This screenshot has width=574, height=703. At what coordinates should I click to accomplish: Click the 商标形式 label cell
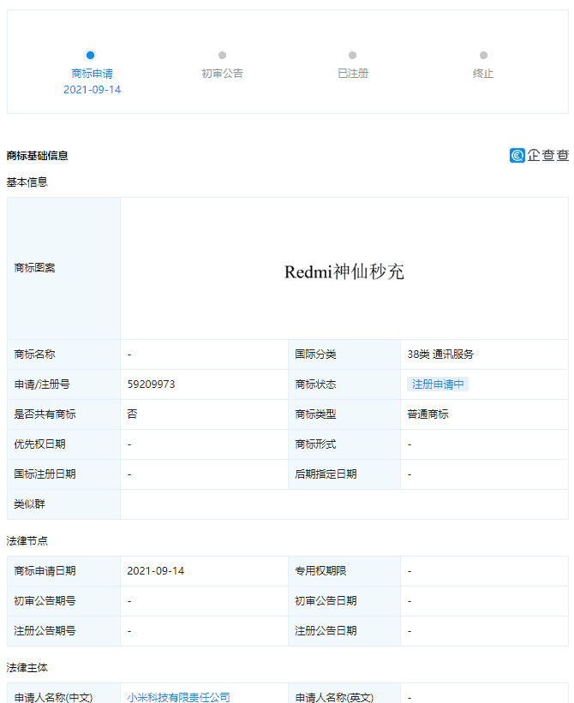point(344,444)
